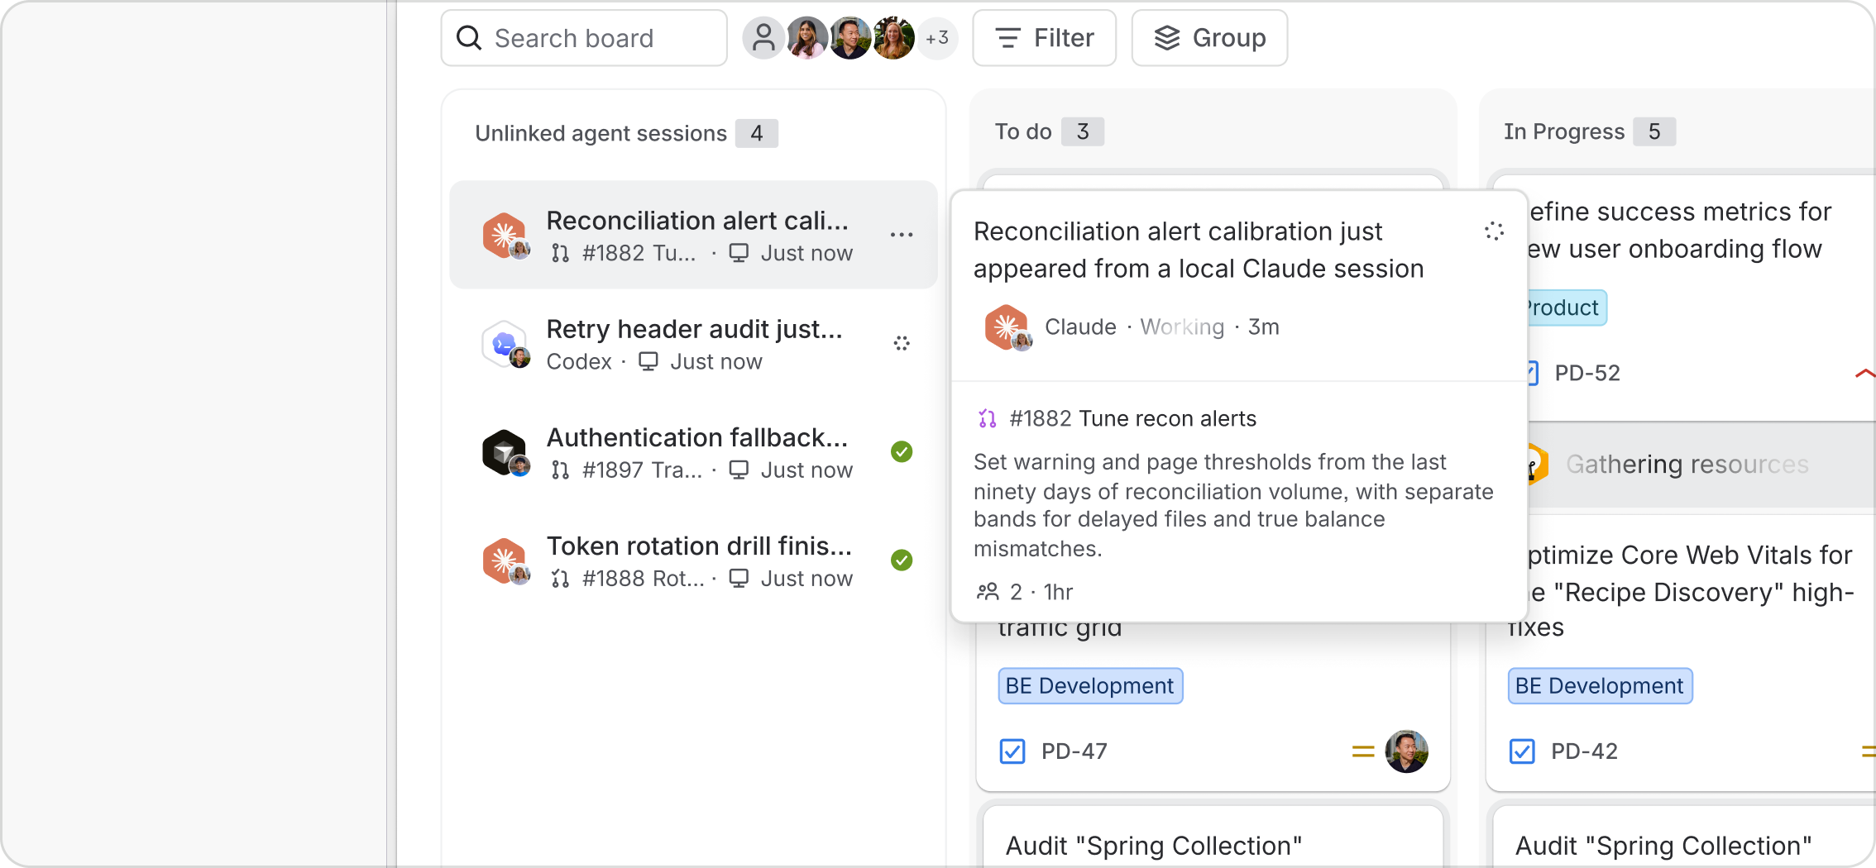Viewport: 1876px width, 868px height.
Task: Click the magnifier icon in Search board
Action: click(x=469, y=38)
